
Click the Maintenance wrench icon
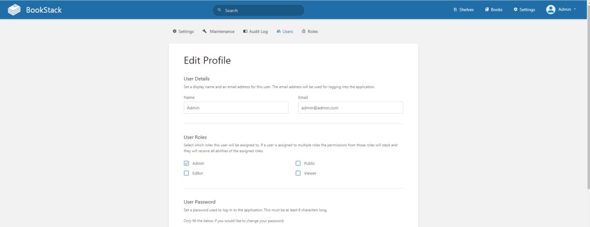click(204, 31)
